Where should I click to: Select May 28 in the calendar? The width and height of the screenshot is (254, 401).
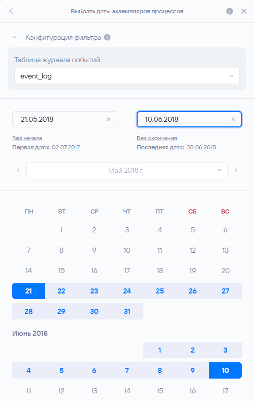[x=28, y=311]
